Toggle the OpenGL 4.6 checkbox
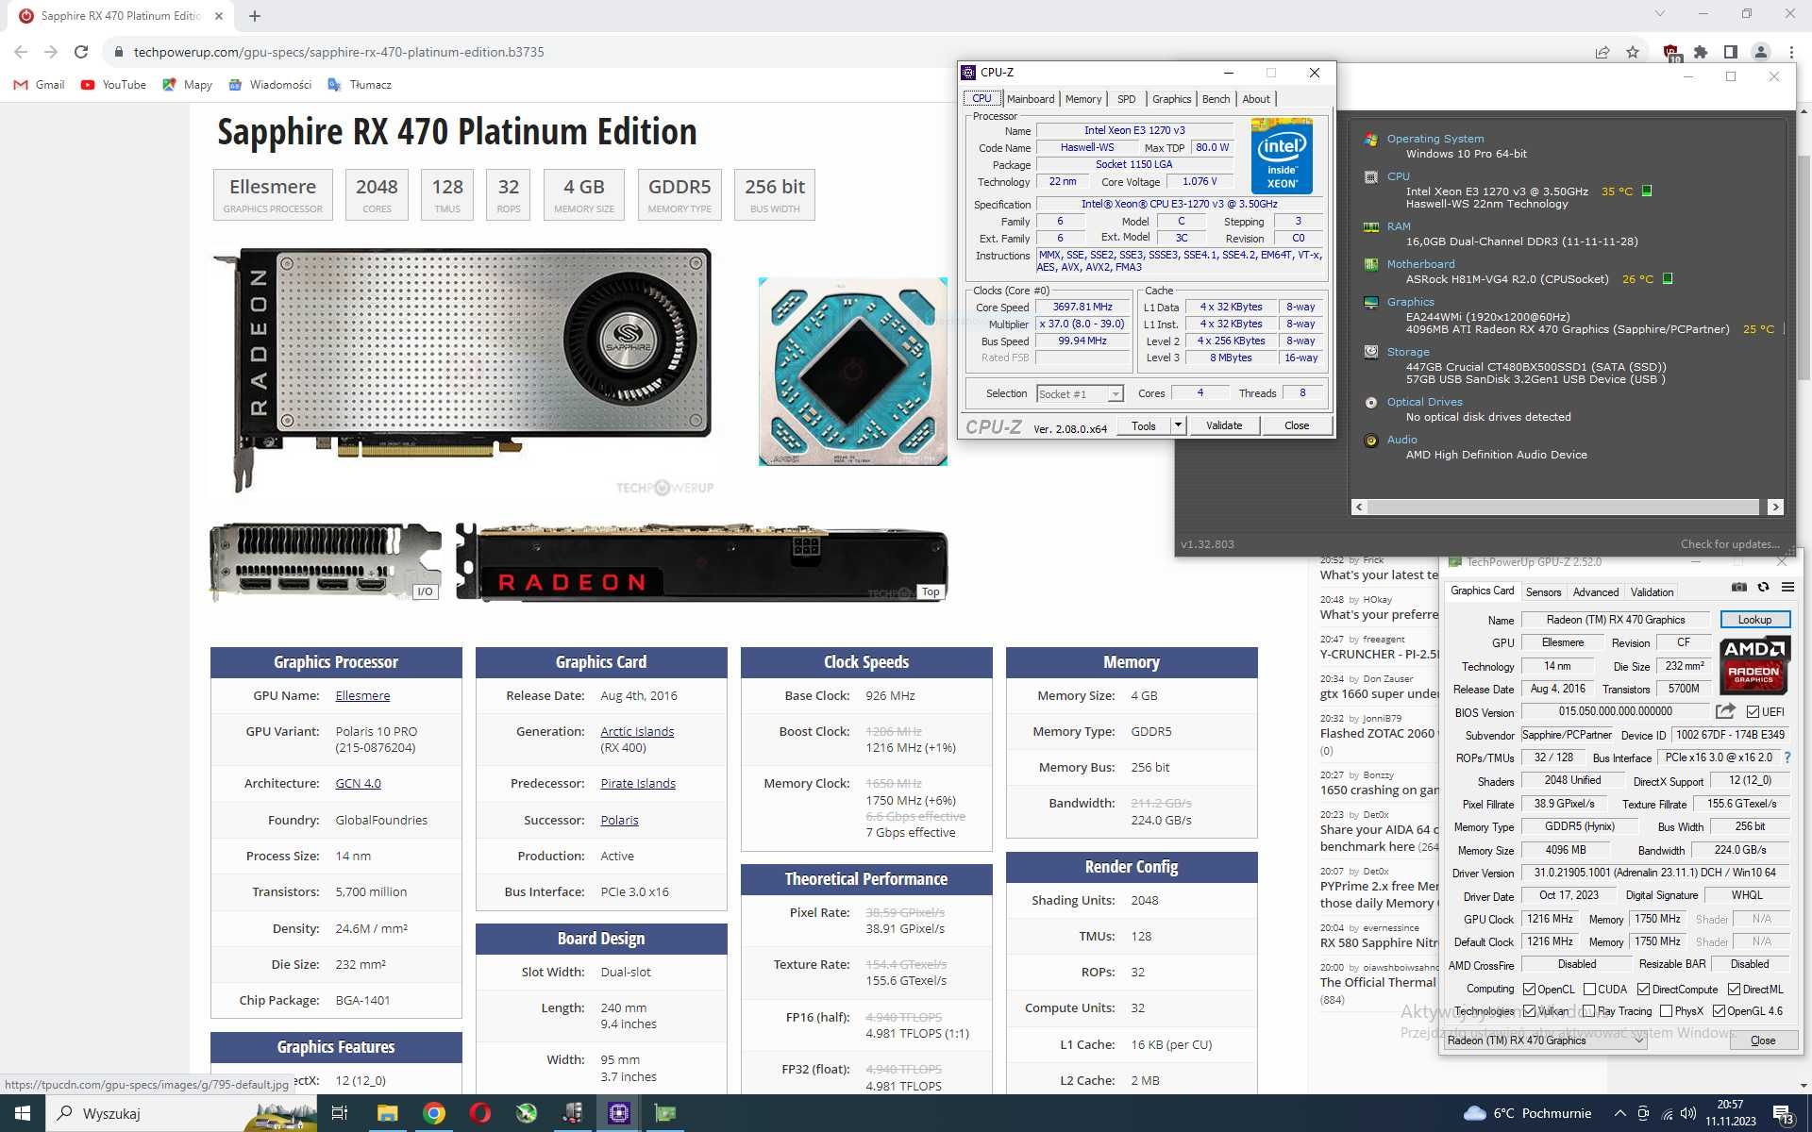This screenshot has height=1132, width=1812. [x=1719, y=1011]
